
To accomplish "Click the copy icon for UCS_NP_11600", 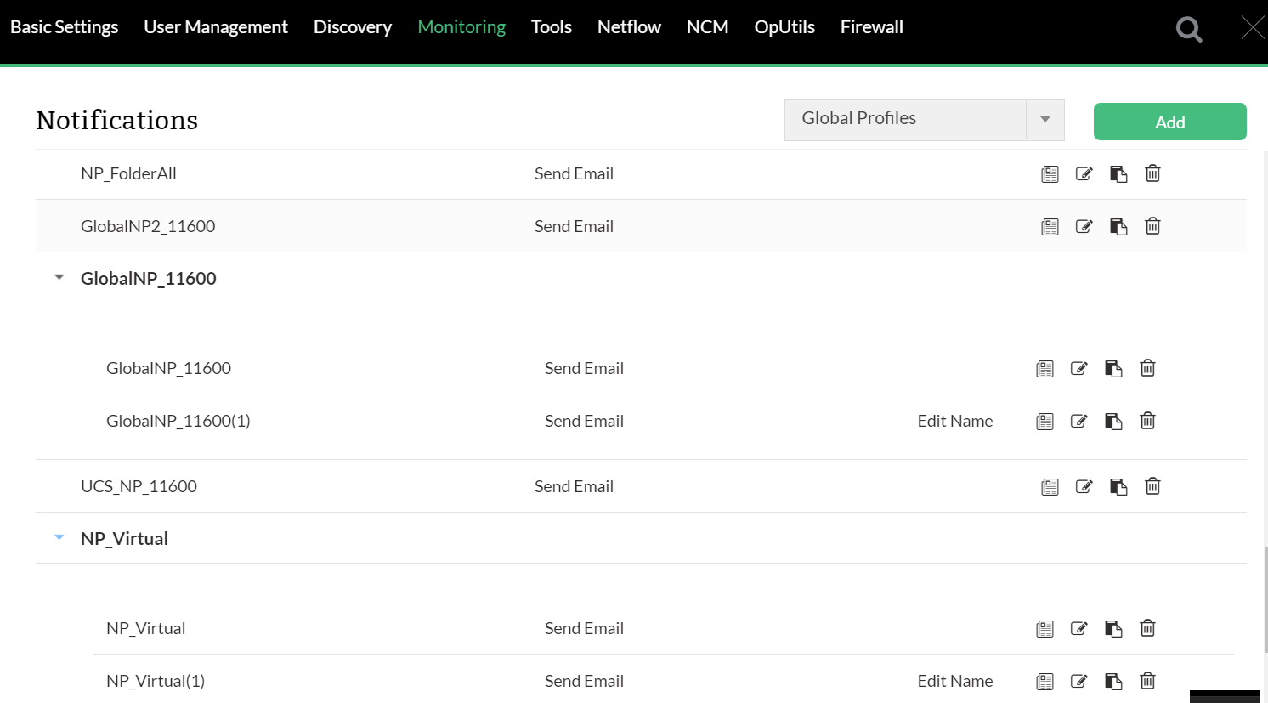I will pos(1118,486).
